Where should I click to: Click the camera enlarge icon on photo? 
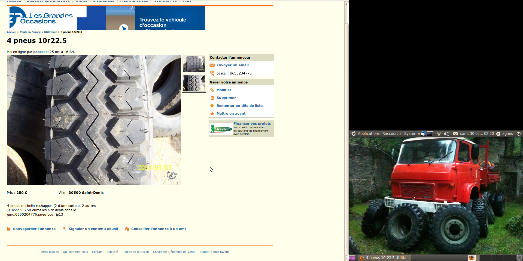click(x=172, y=175)
